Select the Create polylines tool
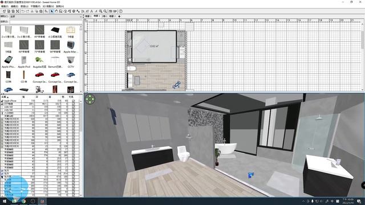Screen dimensions: 365x205 (70, 11)
